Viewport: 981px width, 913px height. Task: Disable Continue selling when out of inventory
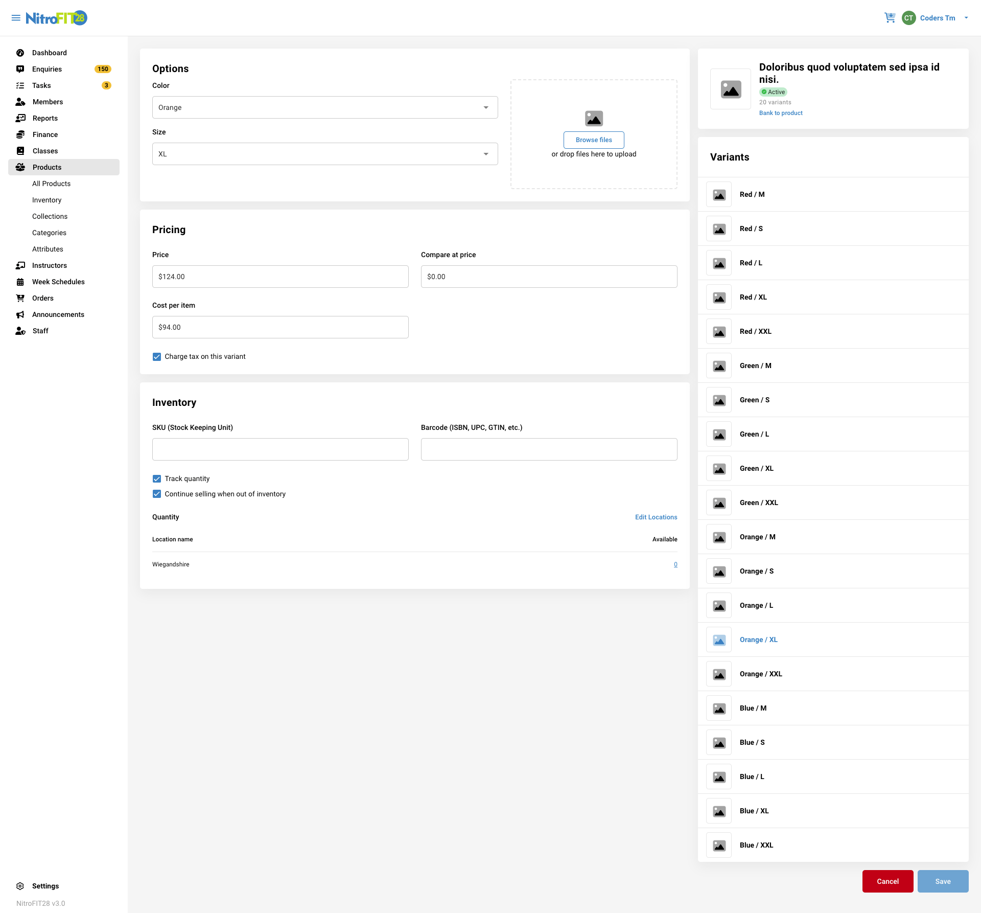[157, 494]
